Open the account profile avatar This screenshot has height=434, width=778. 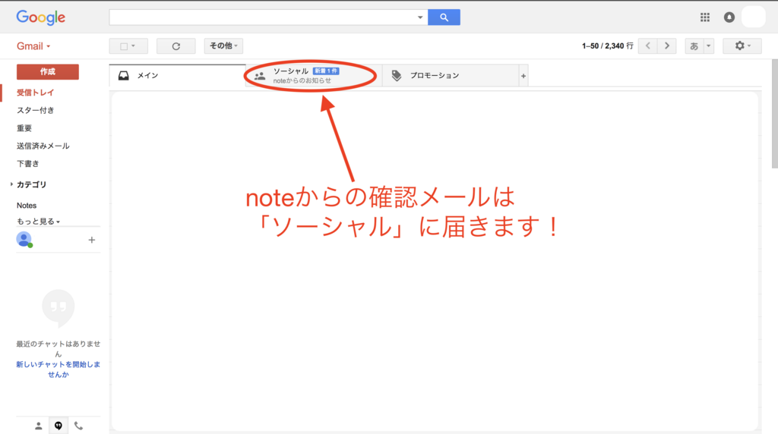pos(753,17)
